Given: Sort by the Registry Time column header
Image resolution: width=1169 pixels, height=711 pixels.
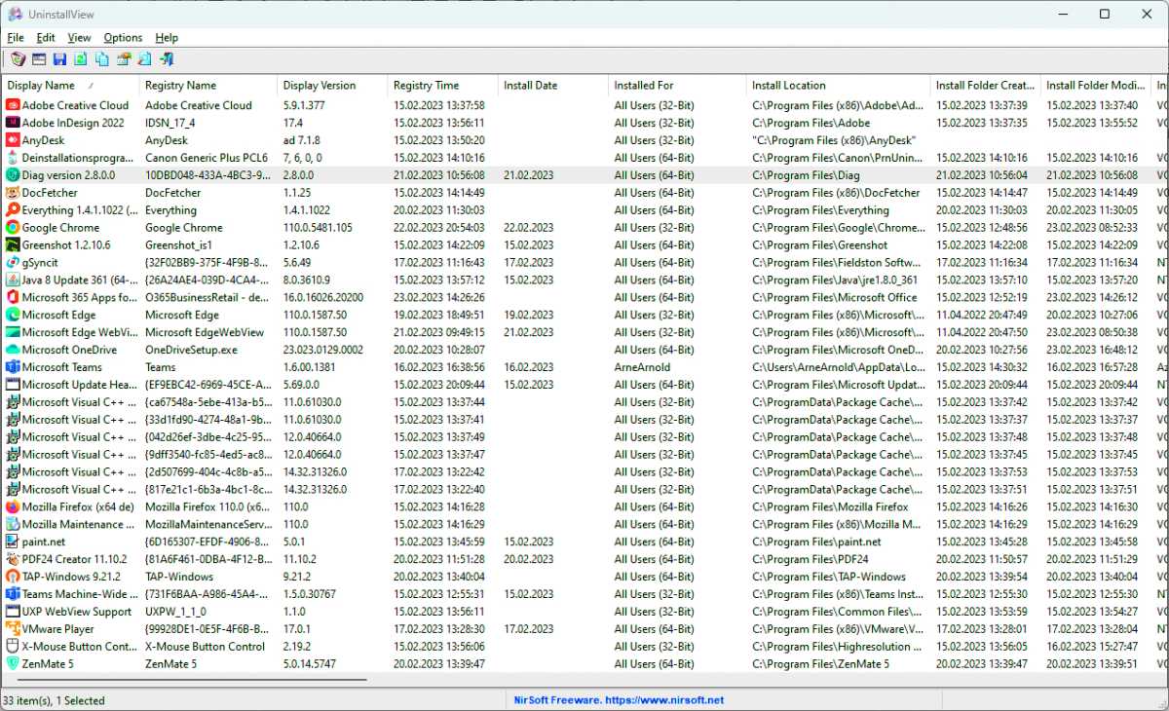Looking at the screenshot, I should (442, 86).
